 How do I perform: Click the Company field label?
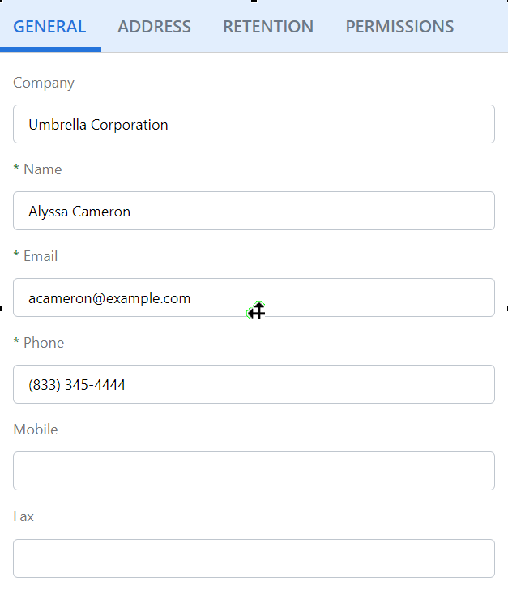click(44, 83)
